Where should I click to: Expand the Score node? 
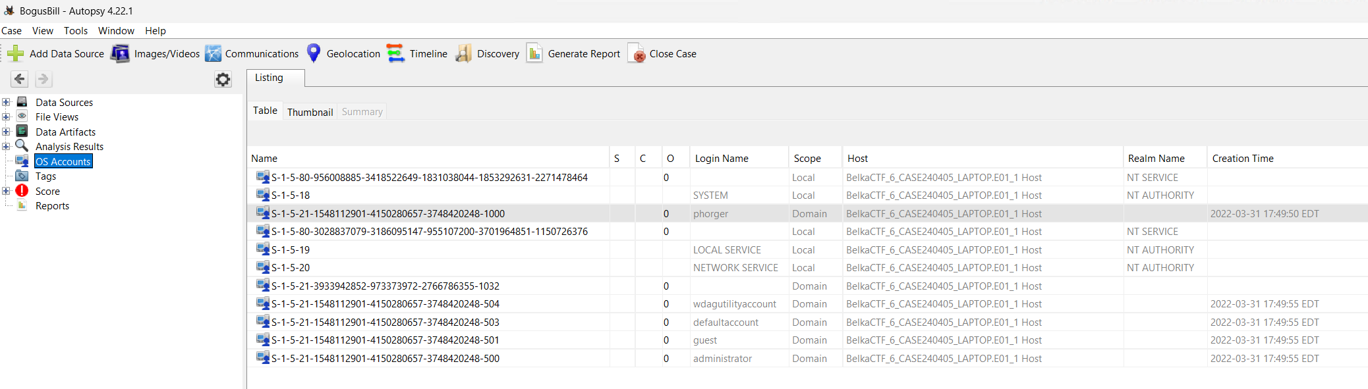point(6,191)
